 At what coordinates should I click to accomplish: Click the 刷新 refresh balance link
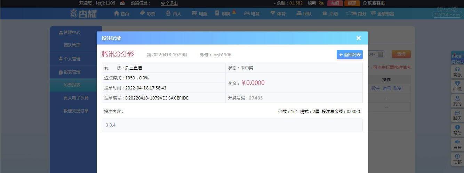point(312,3)
